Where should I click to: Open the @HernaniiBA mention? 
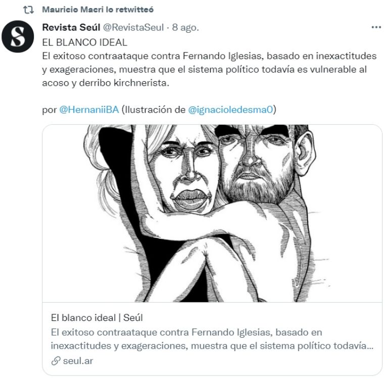click(89, 110)
